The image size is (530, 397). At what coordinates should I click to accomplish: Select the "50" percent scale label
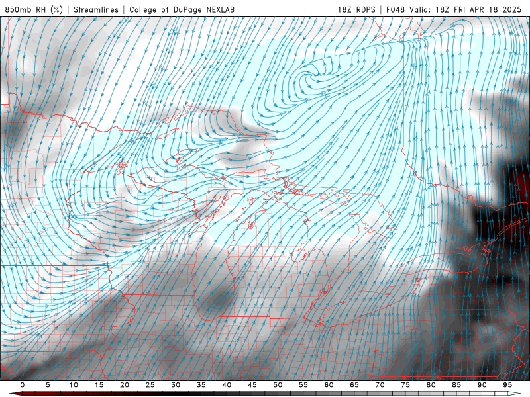[x=278, y=385]
